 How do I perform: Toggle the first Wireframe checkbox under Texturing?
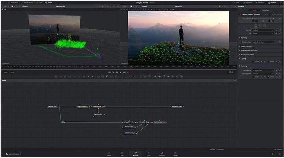pos(253,77)
